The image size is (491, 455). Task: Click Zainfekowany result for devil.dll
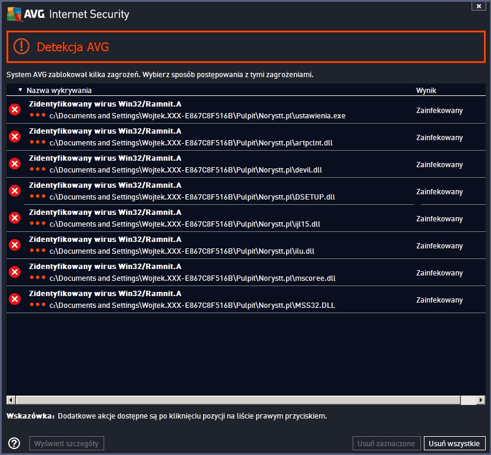coord(439,165)
